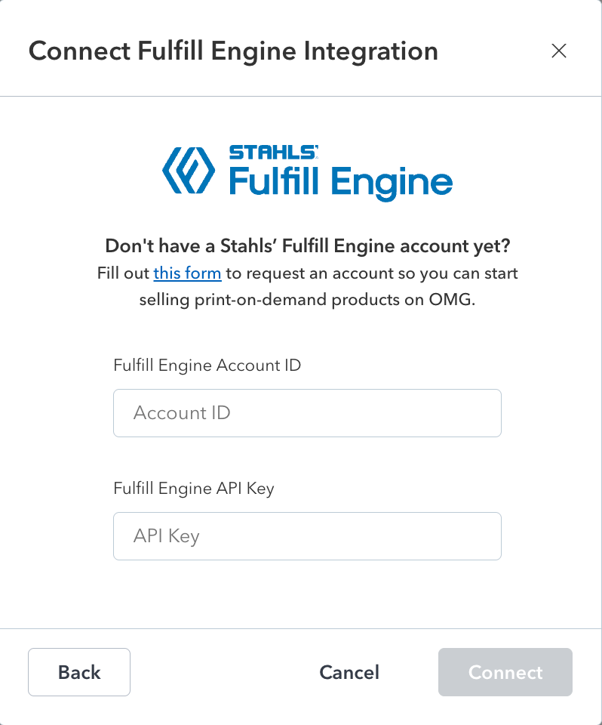Screen dimensions: 602x725
Task: Focus the Account ID input field
Action: coord(307,413)
